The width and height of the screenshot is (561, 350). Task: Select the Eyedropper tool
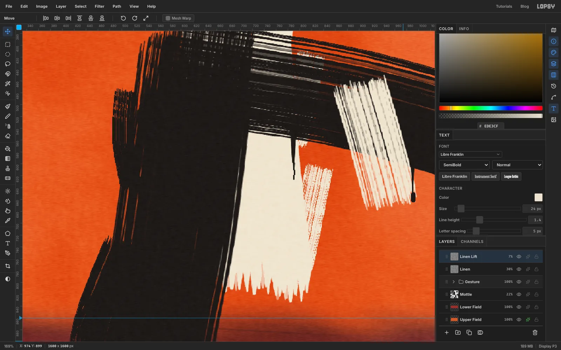(8, 220)
